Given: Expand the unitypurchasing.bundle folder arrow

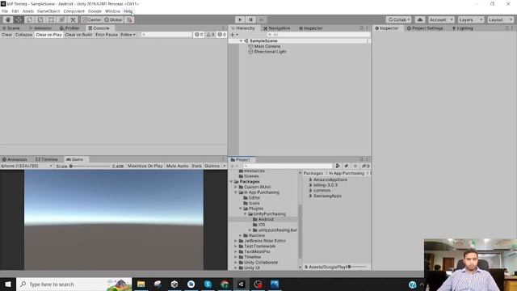Looking at the screenshot, I should point(250,230).
